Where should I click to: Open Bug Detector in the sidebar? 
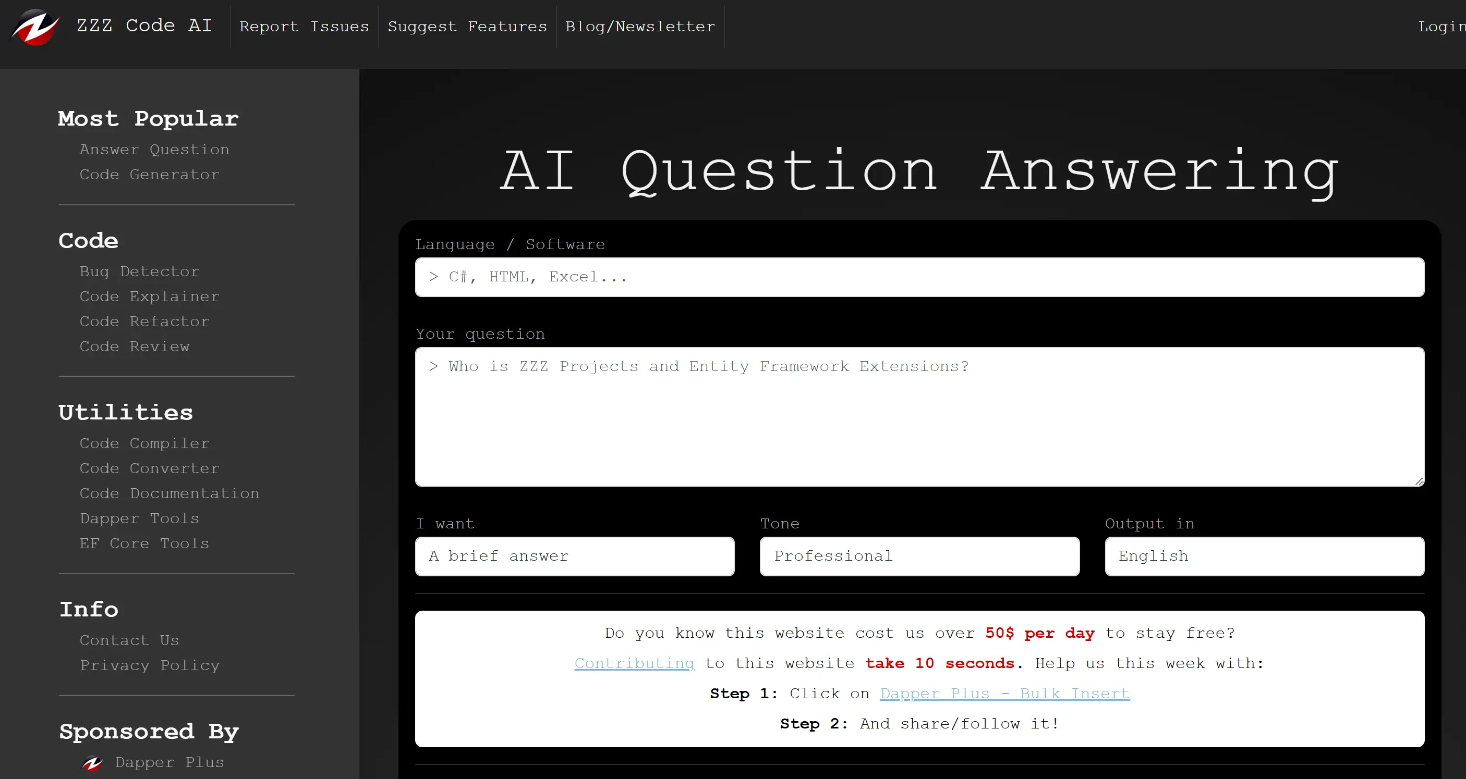pos(139,271)
